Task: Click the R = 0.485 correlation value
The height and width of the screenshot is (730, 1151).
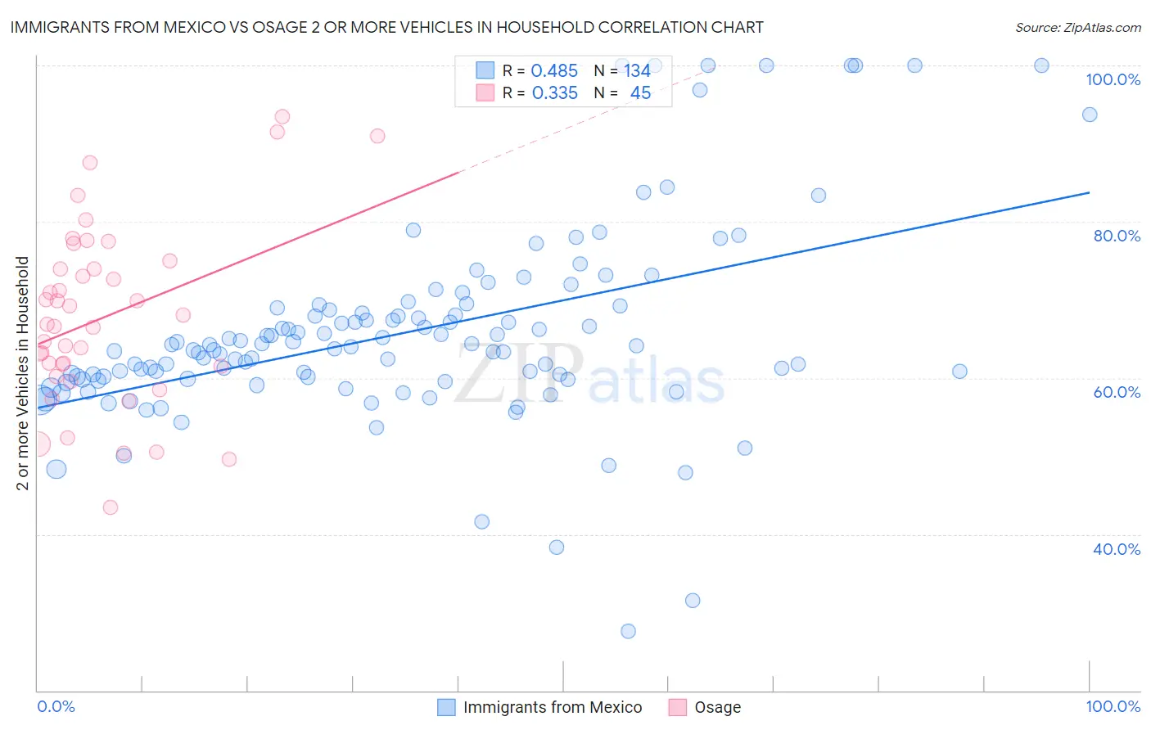Action: coord(540,70)
